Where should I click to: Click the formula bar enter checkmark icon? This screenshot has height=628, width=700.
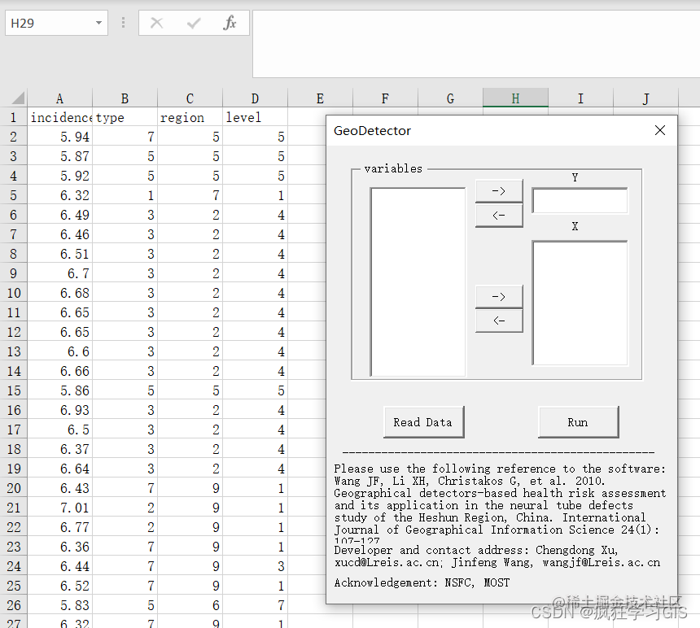pyautogui.click(x=193, y=23)
